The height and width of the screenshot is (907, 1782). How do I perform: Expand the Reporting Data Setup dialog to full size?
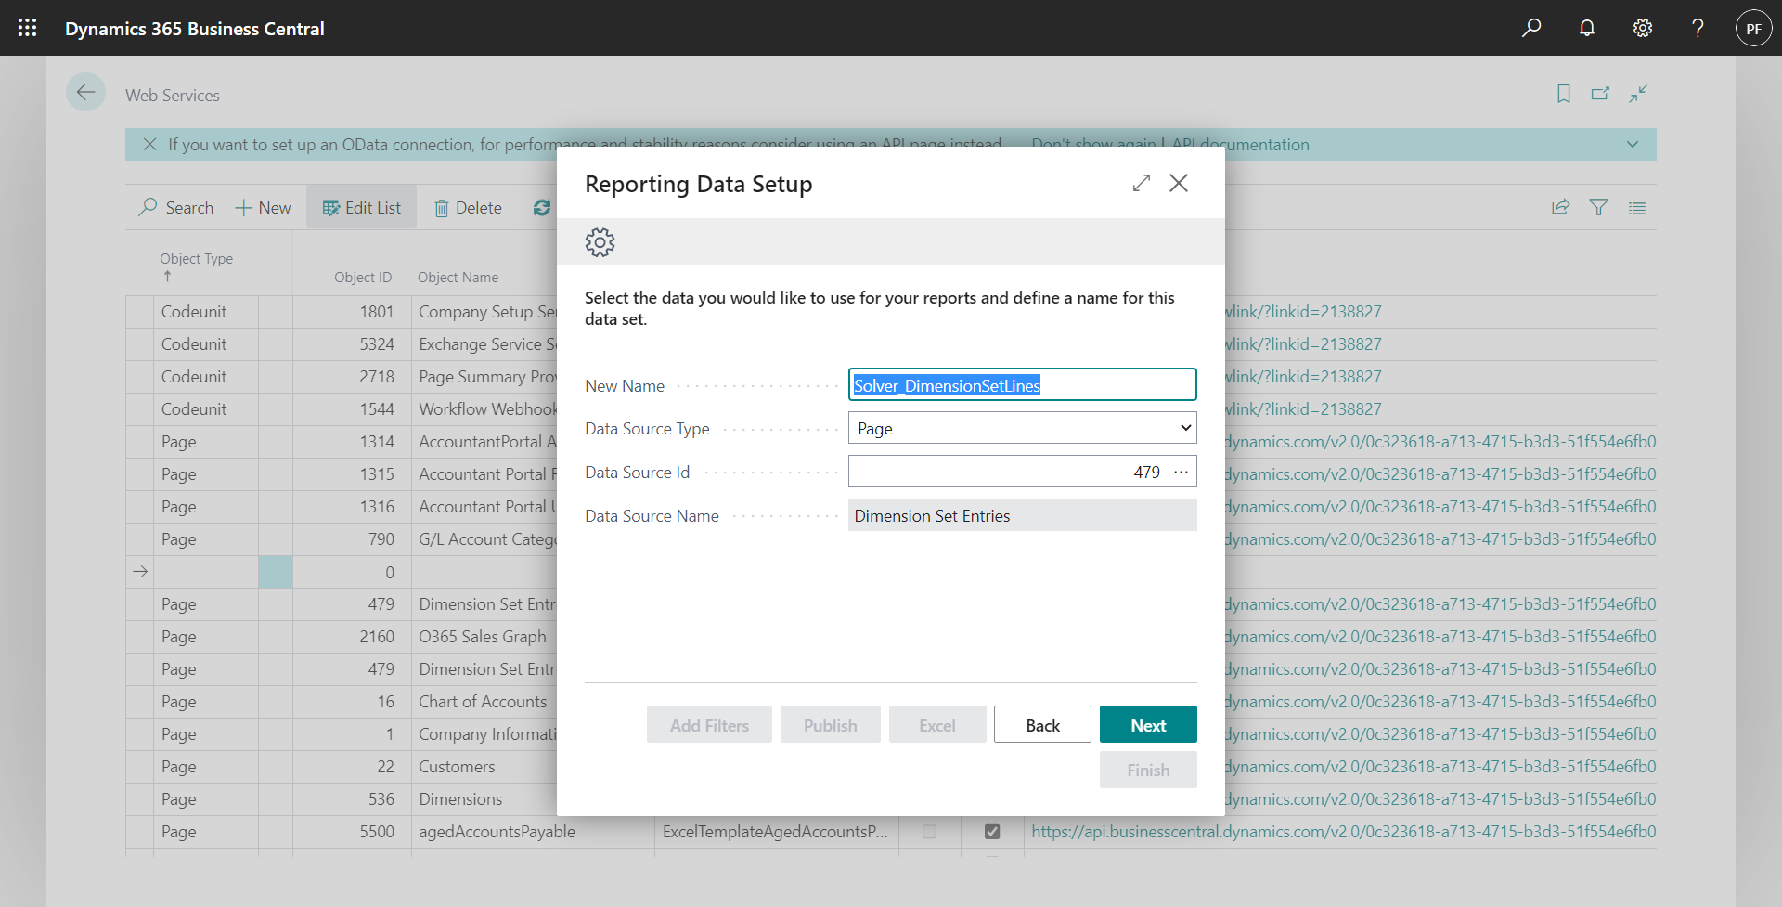point(1142,183)
